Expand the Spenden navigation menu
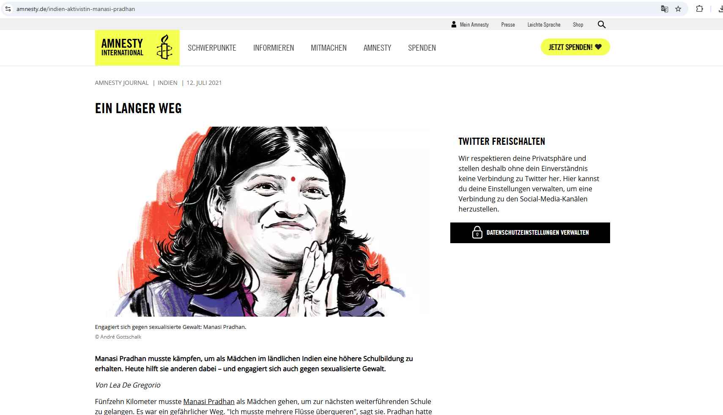723x415 pixels. point(422,48)
